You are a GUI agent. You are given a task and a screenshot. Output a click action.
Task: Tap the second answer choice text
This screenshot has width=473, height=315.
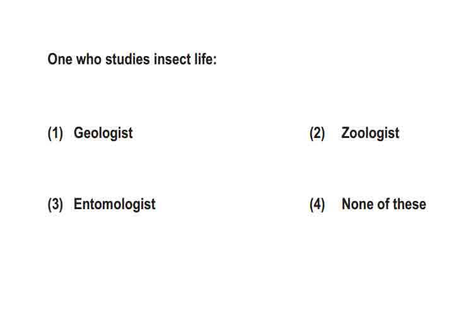370,133
